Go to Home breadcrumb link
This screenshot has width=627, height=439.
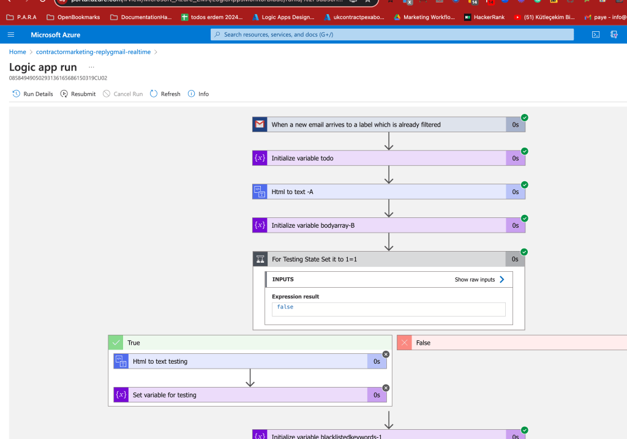(18, 52)
